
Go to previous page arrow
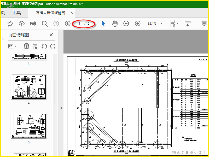point(56,24)
